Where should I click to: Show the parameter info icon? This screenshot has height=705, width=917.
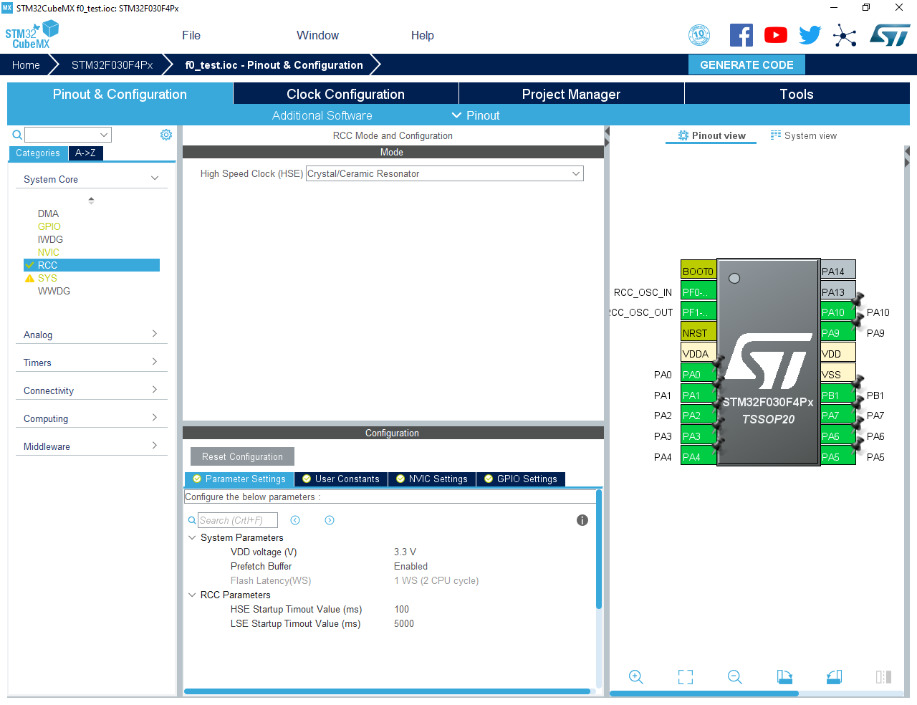tap(582, 520)
